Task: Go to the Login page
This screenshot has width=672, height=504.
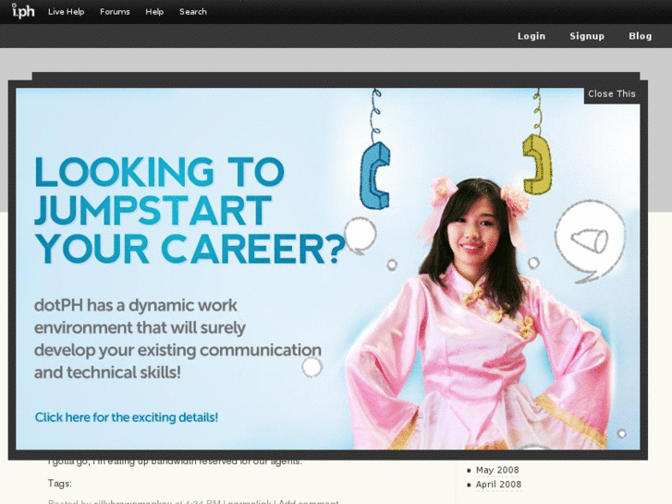Action: point(531,36)
